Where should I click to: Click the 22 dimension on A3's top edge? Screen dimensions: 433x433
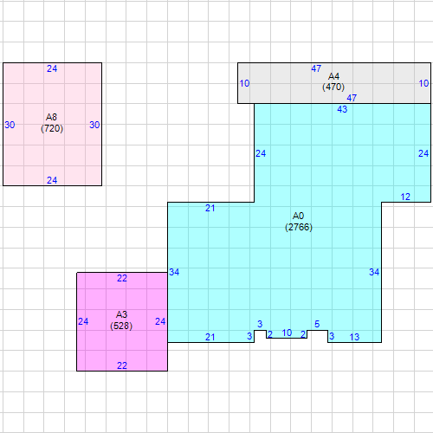122,278
